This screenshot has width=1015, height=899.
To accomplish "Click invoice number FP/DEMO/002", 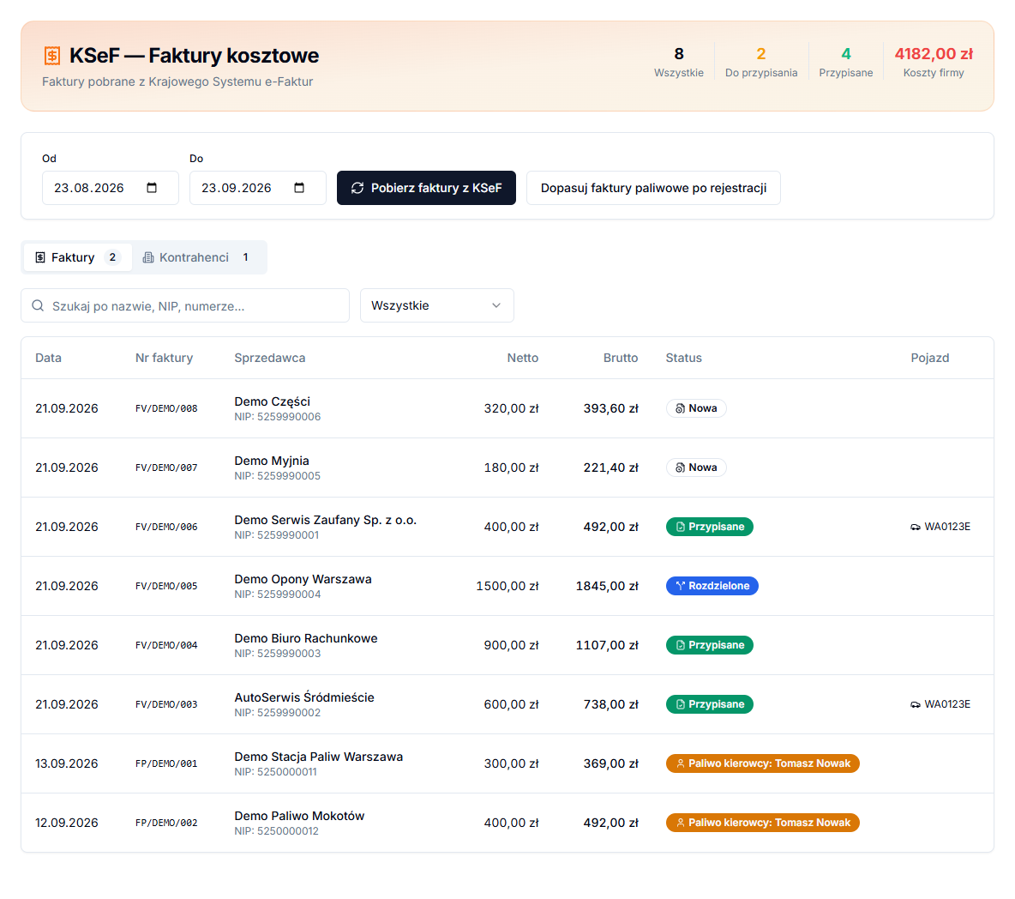I will point(166,823).
